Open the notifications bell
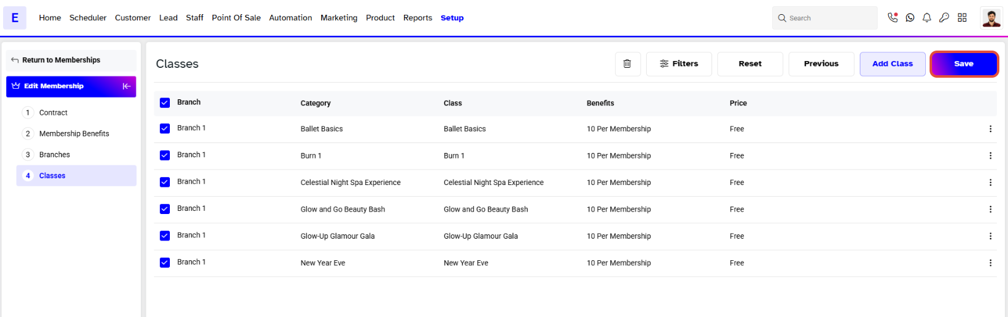Viewport: 1008px width, 317px height. click(927, 18)
